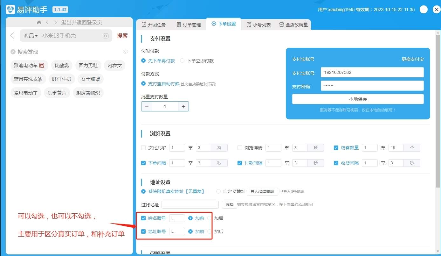Switch to 订单管理 tab
This screenshot has width=441, height=256.
click(x=189, y=25)
